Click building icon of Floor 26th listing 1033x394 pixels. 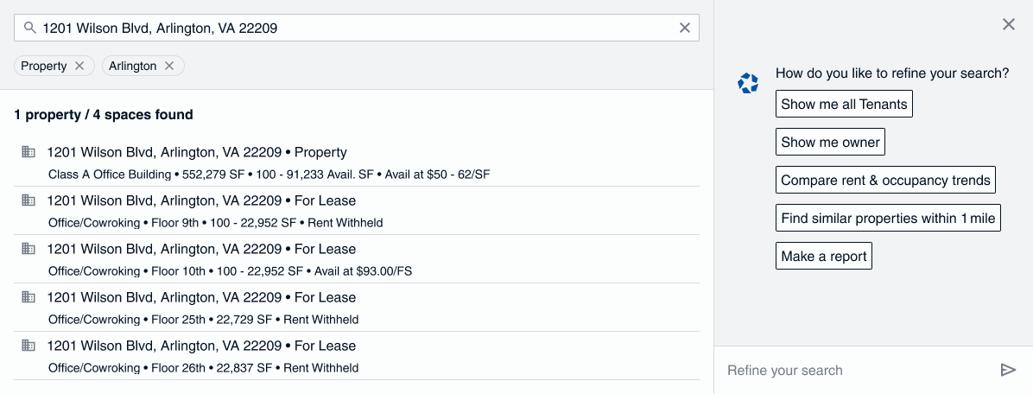pyautogui.click(x=29, y=346)
